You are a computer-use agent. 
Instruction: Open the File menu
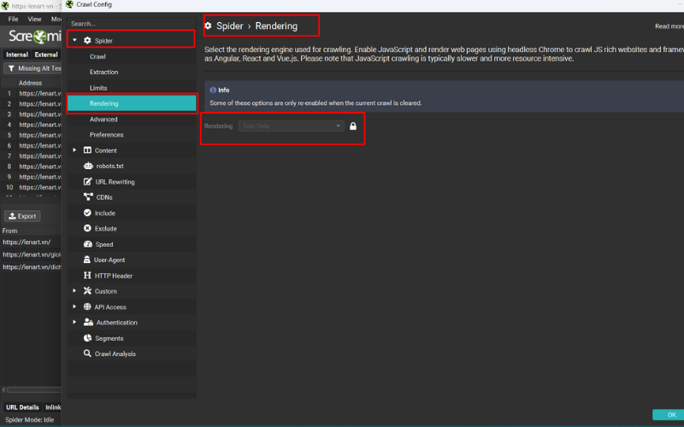14,19
